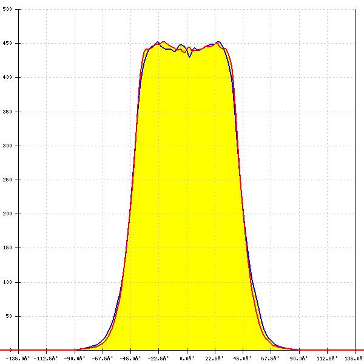Click the center of the yellow filled area

pyautogui.click(x=187, y=200)
